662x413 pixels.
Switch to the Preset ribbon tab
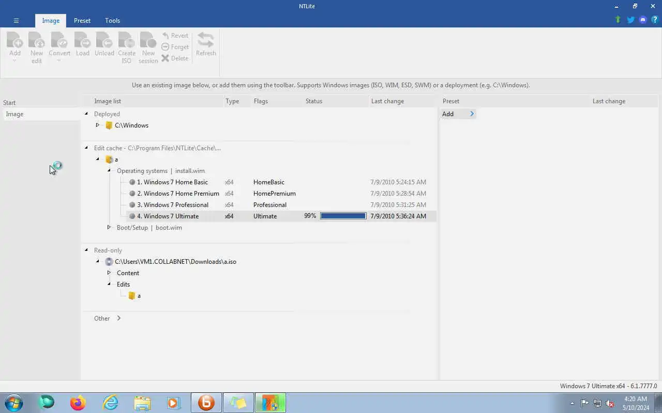(x=82, y=21)
